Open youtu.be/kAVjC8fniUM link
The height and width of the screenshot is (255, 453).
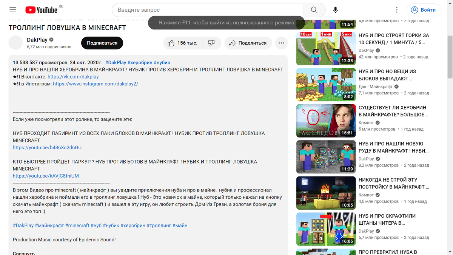tap(46, 176)
